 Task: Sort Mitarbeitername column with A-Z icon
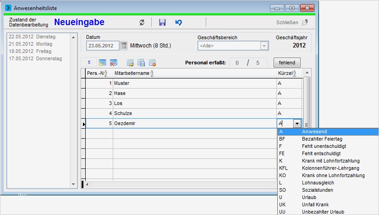click(152, 73)
